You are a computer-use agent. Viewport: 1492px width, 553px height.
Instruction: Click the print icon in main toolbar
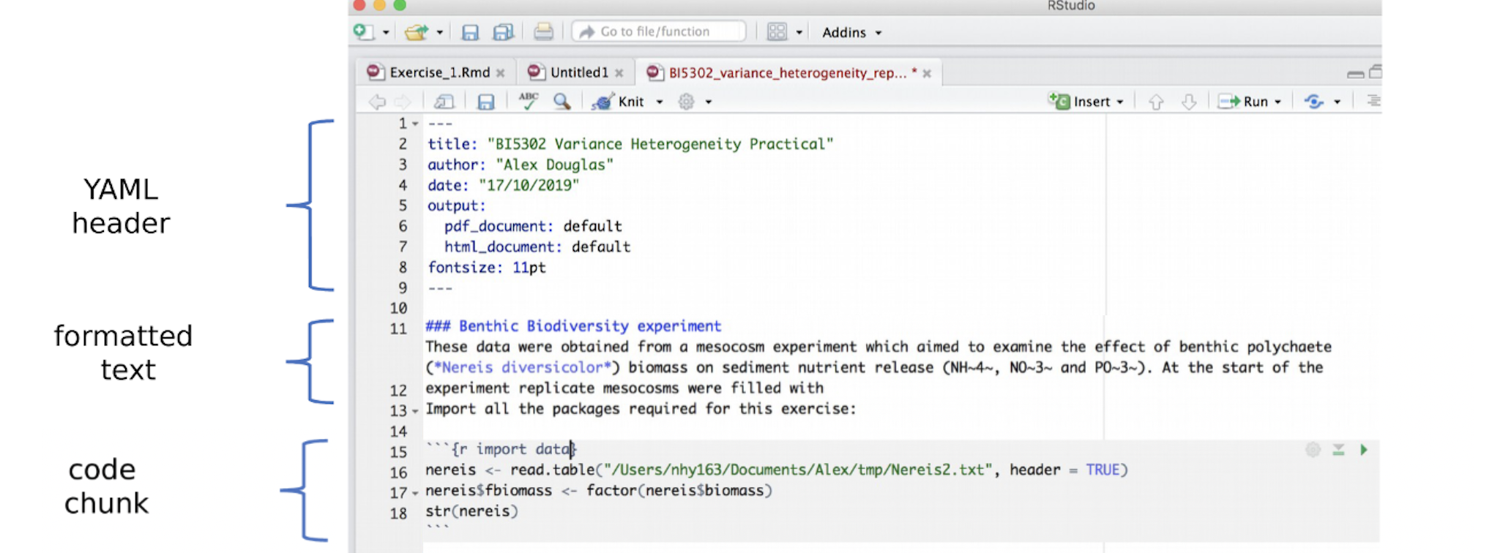pyautogui.click(x=543, y=31)
